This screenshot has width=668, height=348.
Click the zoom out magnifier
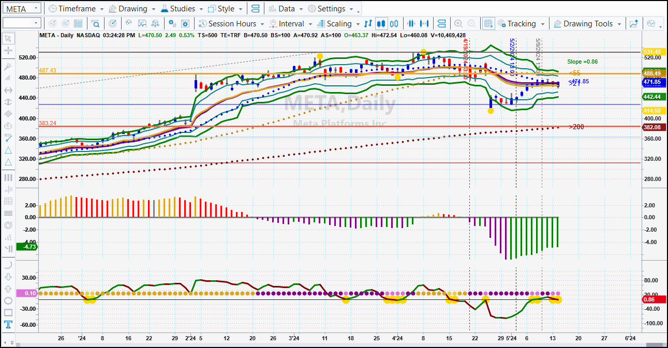[471, 24]
